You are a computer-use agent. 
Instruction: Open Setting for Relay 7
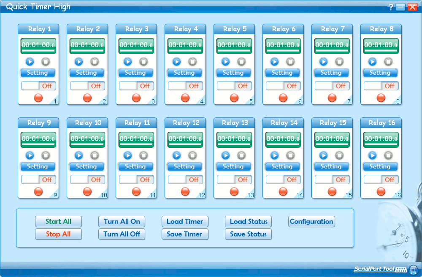coord(331,73)
